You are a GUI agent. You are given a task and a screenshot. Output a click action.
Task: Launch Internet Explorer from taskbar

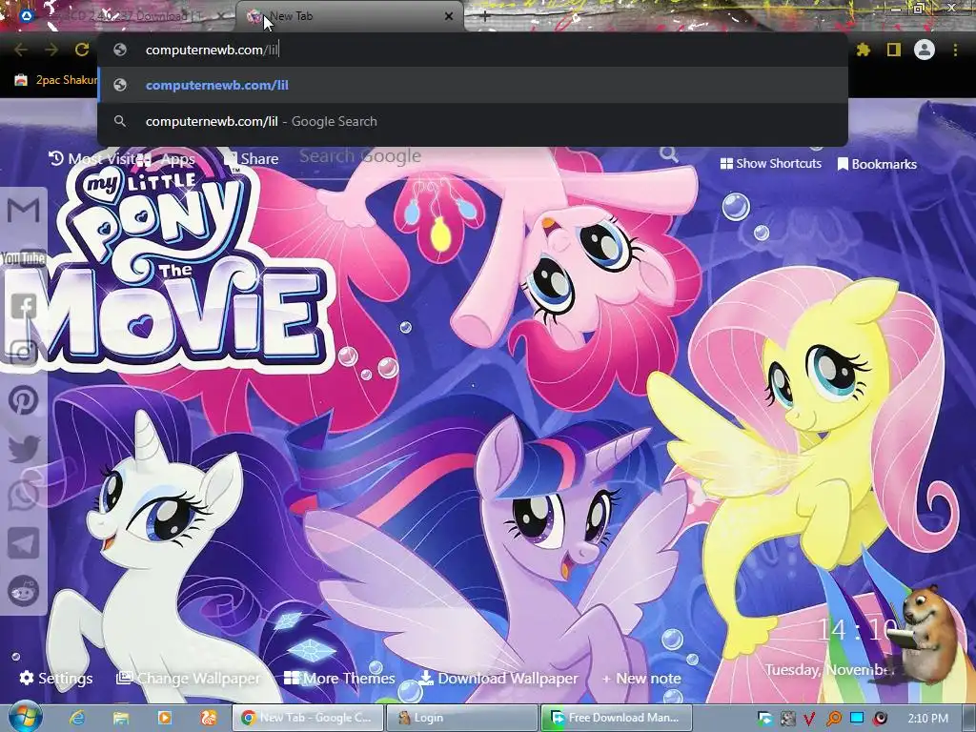77,718
